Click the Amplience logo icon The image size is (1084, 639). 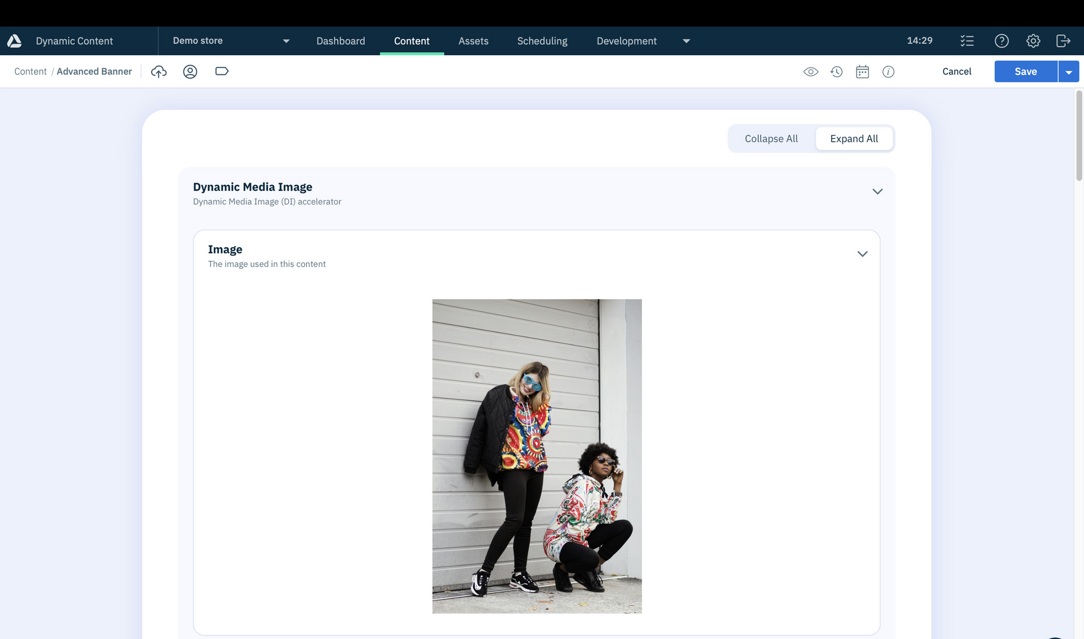(x=14, y=41)
